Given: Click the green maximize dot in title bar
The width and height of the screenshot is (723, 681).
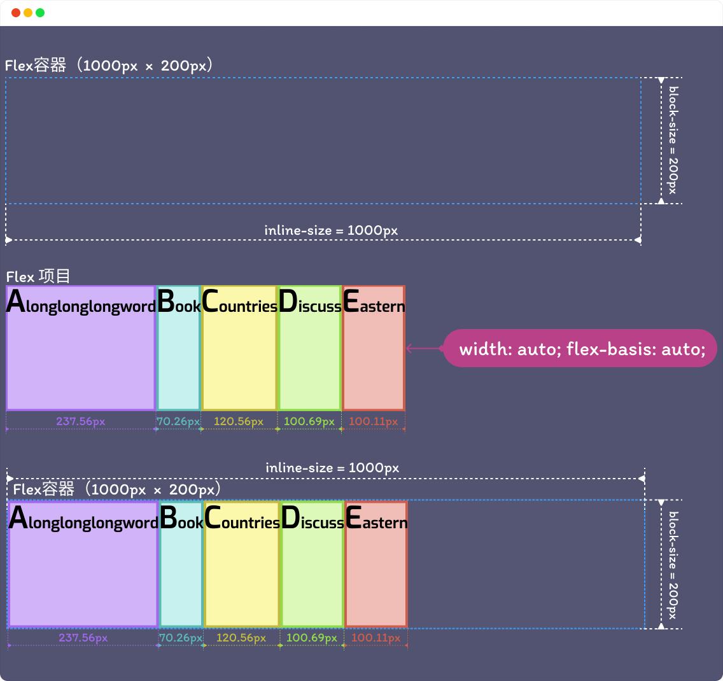Looking at the screenshot, I should click(x=40, y=13).
